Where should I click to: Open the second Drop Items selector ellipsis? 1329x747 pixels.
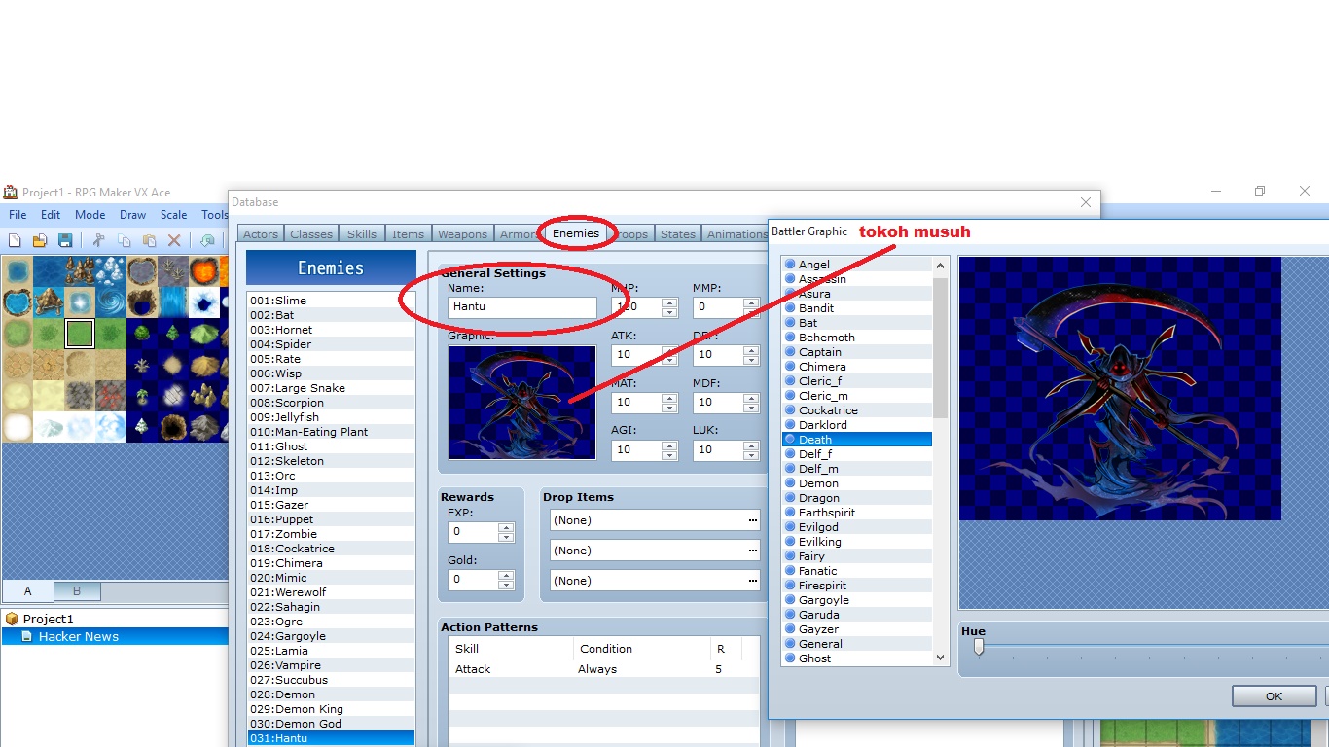click(x=752, y=551)
